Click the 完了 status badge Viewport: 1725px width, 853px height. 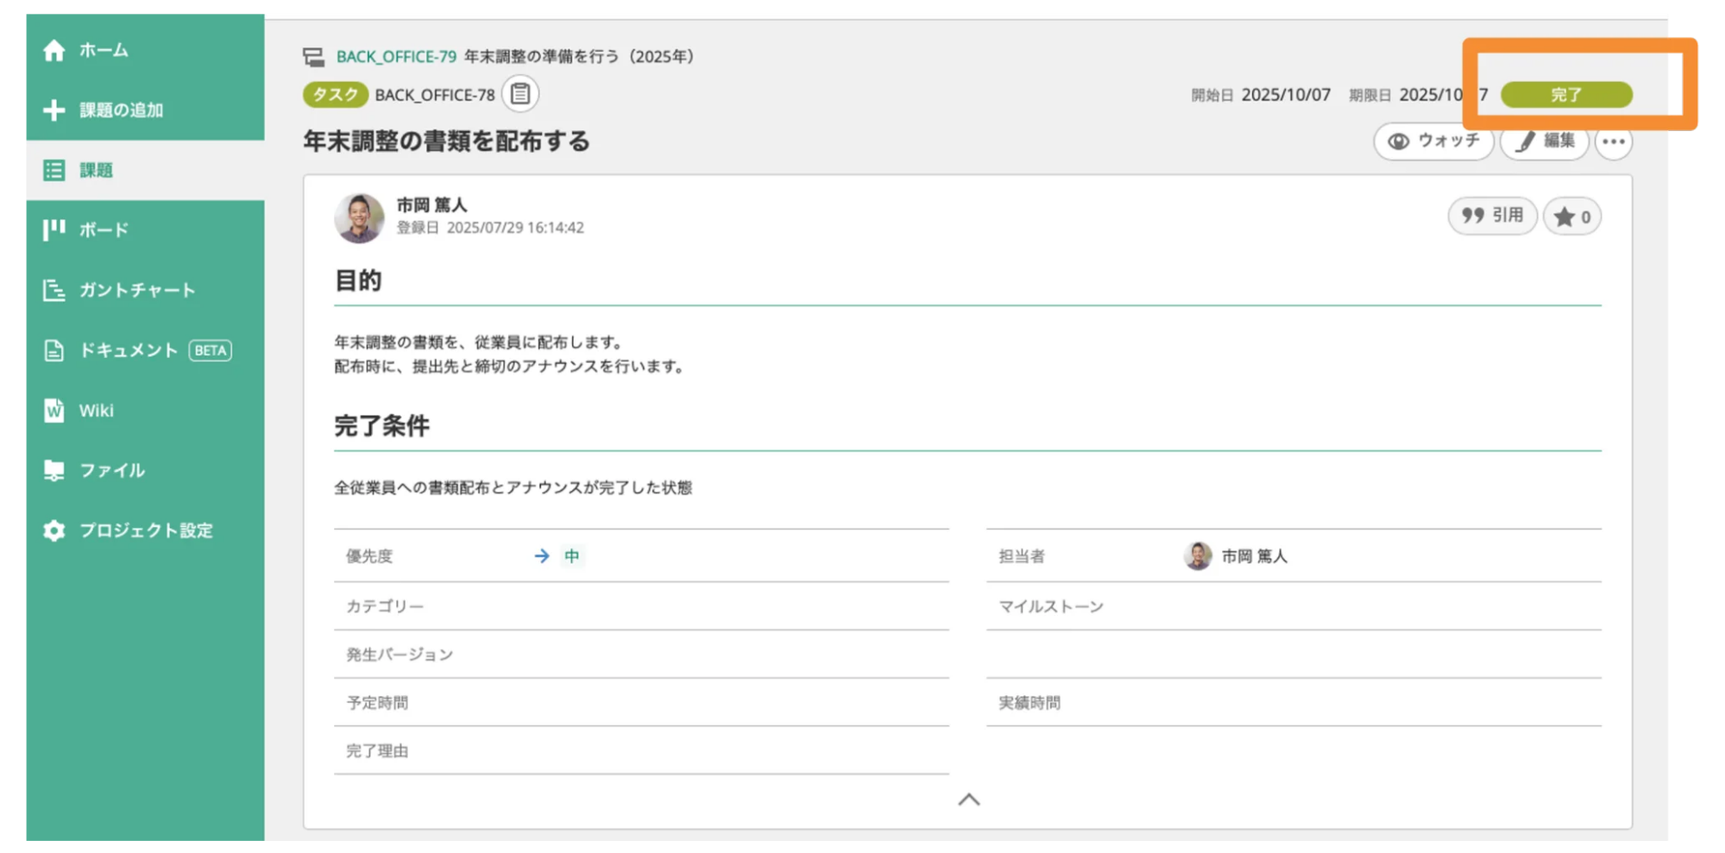(x=1566, y=95)
